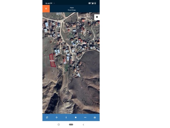The image size is (170, 128).
Task: Open Android recent apps square
Action: (x=59, y=125)
